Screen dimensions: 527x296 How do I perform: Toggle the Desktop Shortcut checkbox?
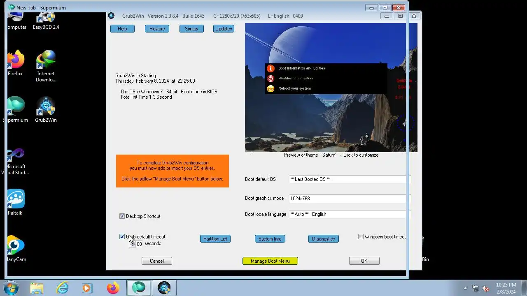pos(122,216)
